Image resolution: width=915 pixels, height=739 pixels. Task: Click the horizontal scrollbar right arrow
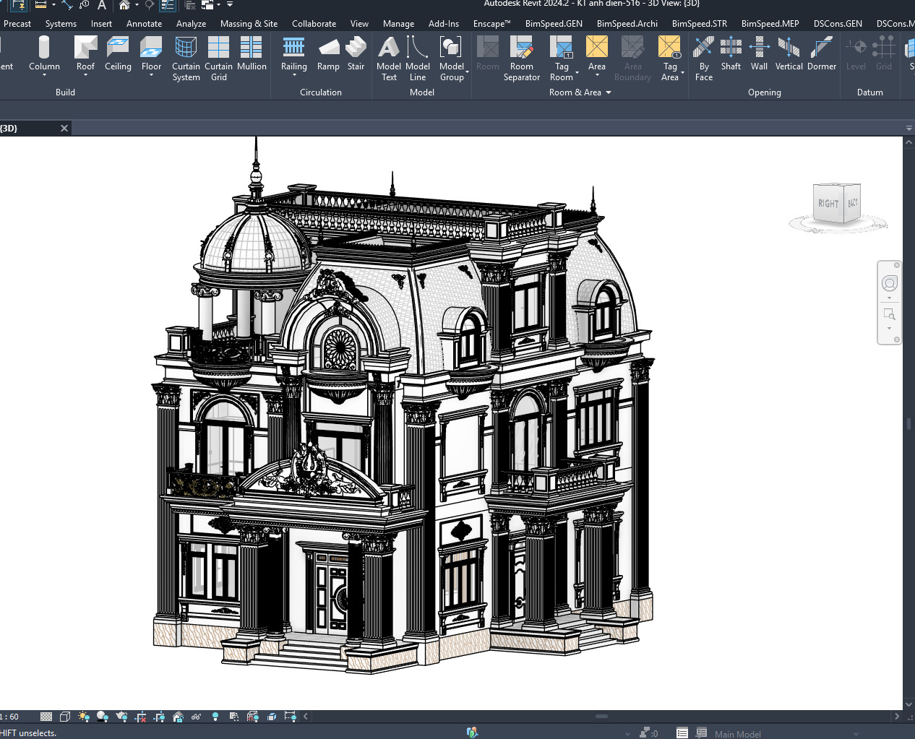click(897, 717)
